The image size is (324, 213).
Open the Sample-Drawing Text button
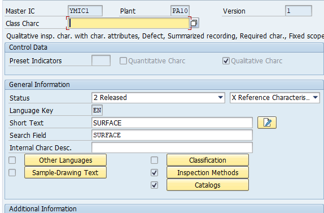click(x=65, y=172)
